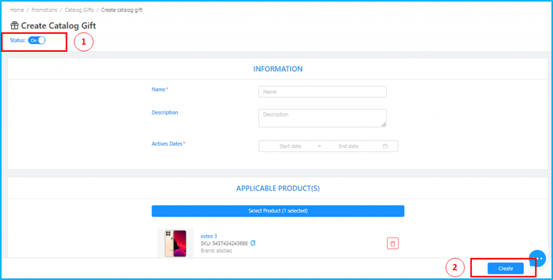This screenshot has height=280, width=553.
Task: Click into the Description textarea
Action: click(x=322, y=118)
